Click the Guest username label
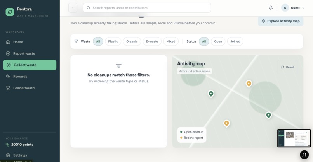The width and height of the screenshot is (313, 162). coord(295,8)
